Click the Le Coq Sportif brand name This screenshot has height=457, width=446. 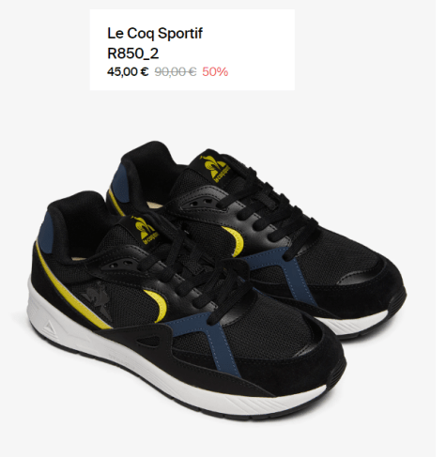(155, 34)
